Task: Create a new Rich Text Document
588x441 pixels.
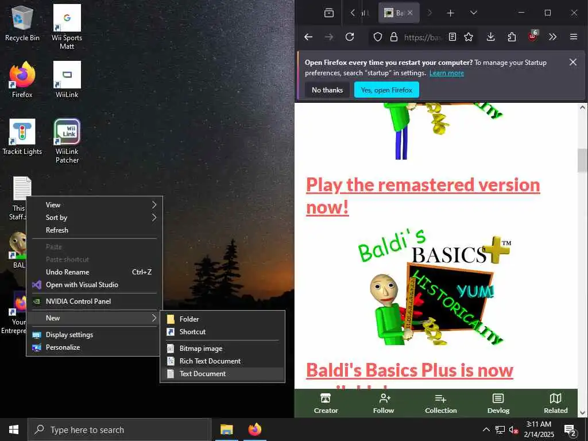Action: coord(223,361)
